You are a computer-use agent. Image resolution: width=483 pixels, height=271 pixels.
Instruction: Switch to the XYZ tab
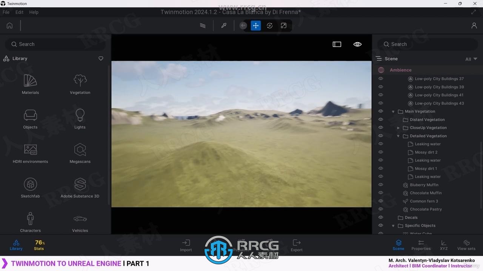point(444,245)
